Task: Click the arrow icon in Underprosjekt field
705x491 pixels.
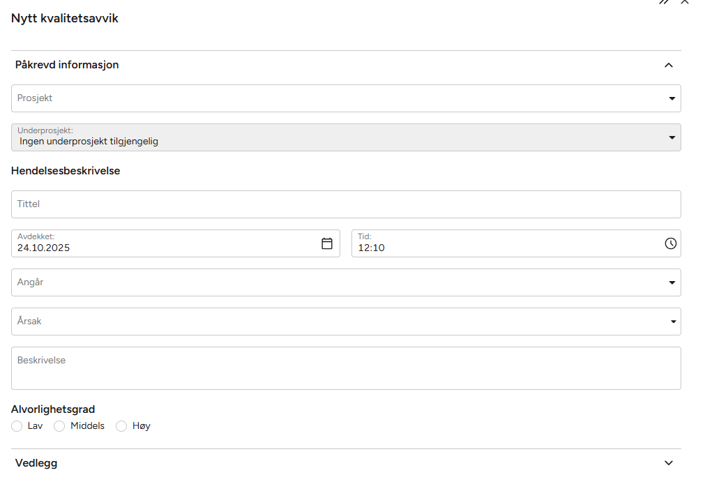Action: (x=672, y=137)
